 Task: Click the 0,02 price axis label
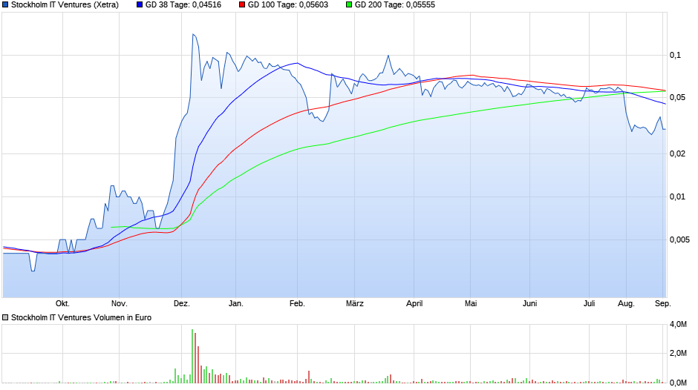(x=677, y=154)
